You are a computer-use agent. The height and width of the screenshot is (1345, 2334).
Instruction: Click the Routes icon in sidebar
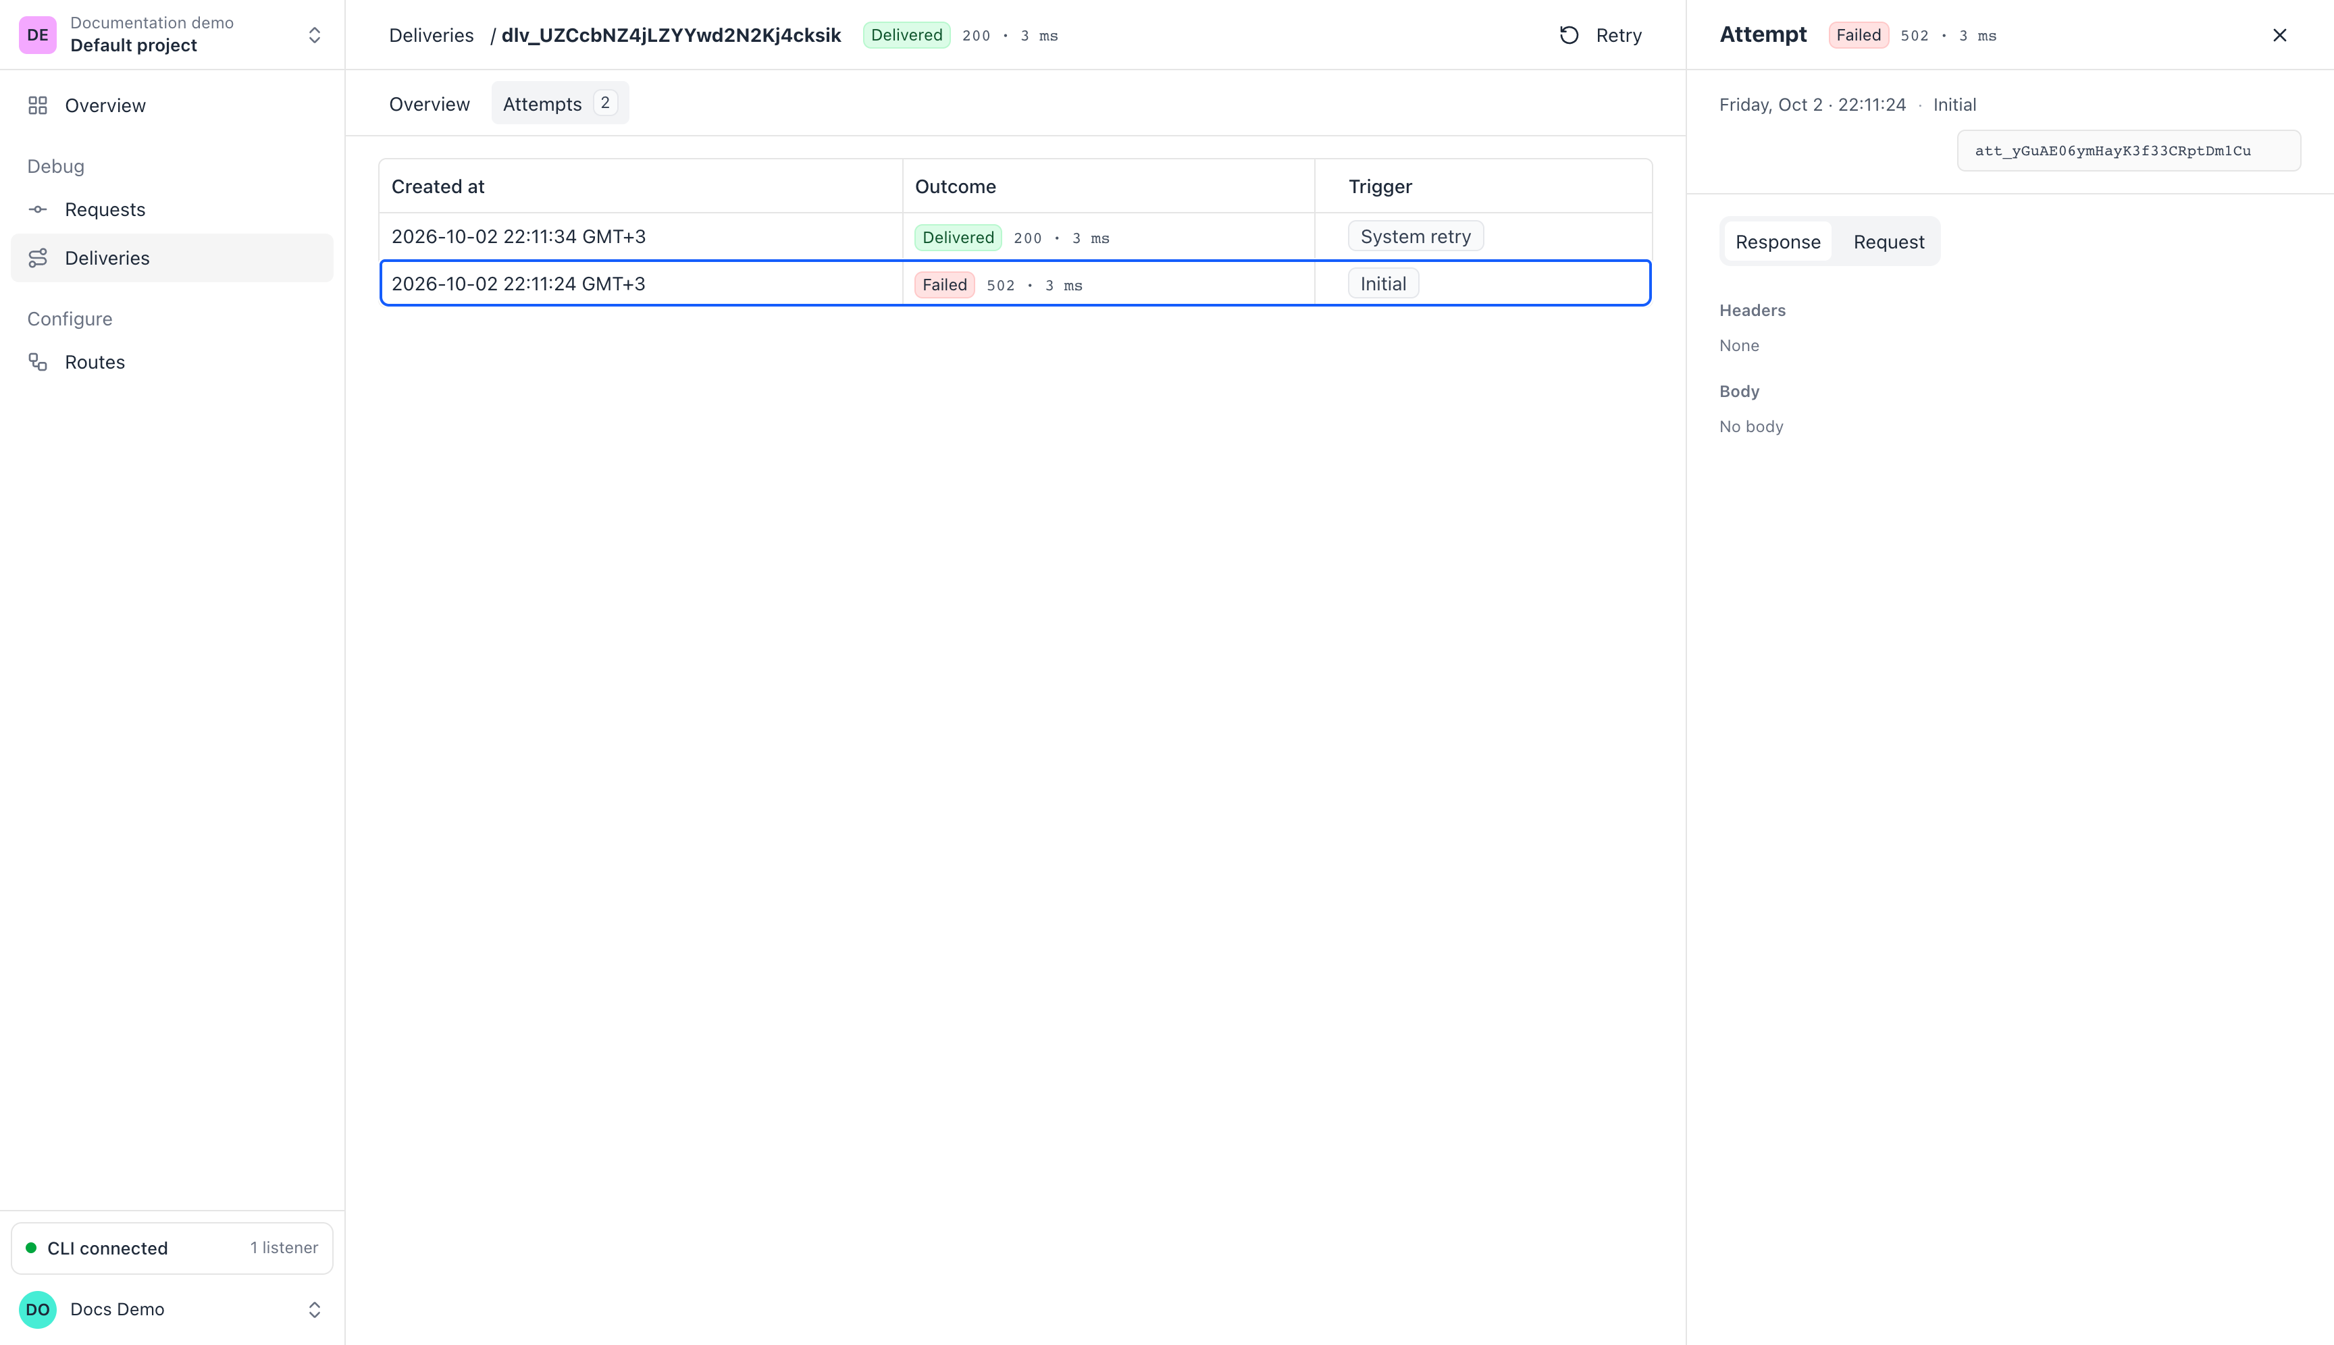coord(38,362)
